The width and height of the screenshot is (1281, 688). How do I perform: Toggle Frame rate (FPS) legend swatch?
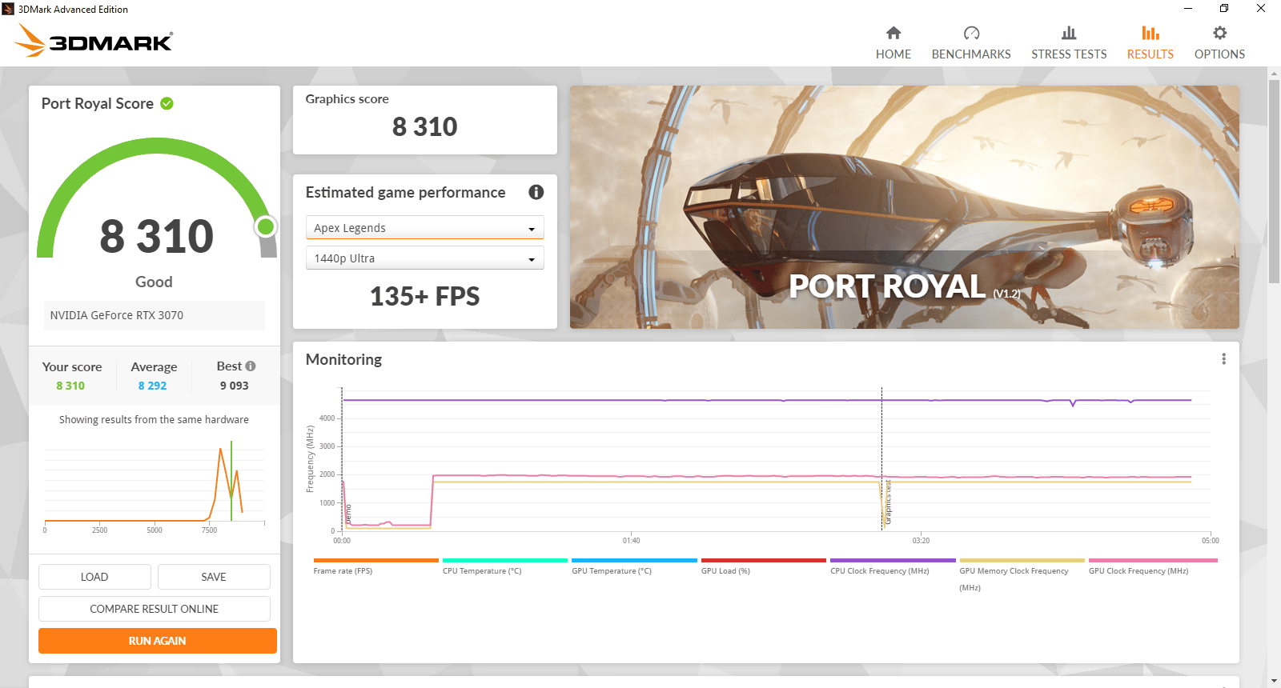[x=376, y=561]
